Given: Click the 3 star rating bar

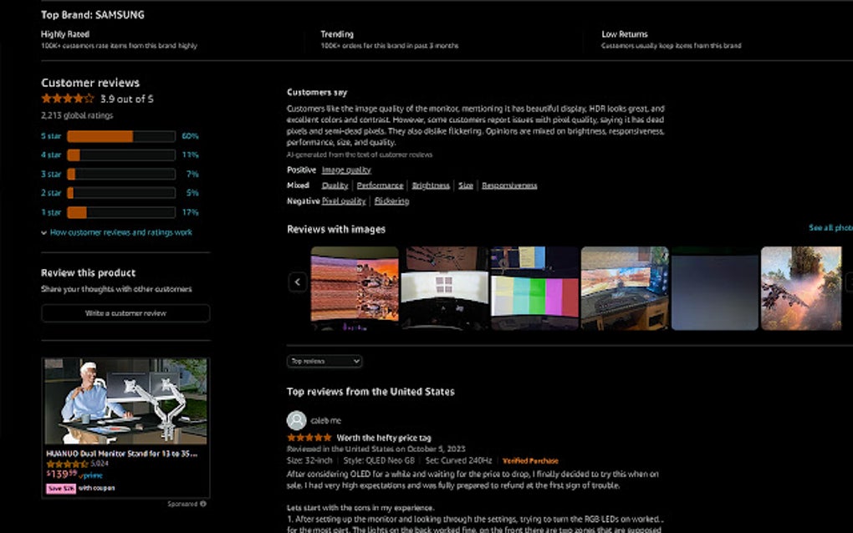Looking at the screenshot, I should point(121,174).
